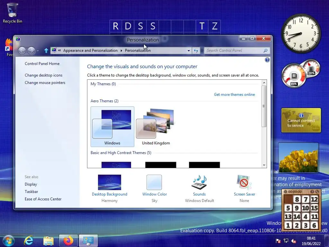Open the Sounds keyboard icon

click(199, 182)
